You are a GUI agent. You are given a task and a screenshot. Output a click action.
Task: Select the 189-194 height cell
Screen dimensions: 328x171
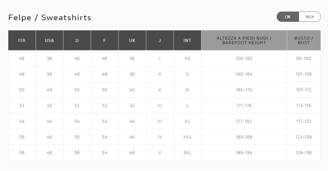(x=244, y=153)
